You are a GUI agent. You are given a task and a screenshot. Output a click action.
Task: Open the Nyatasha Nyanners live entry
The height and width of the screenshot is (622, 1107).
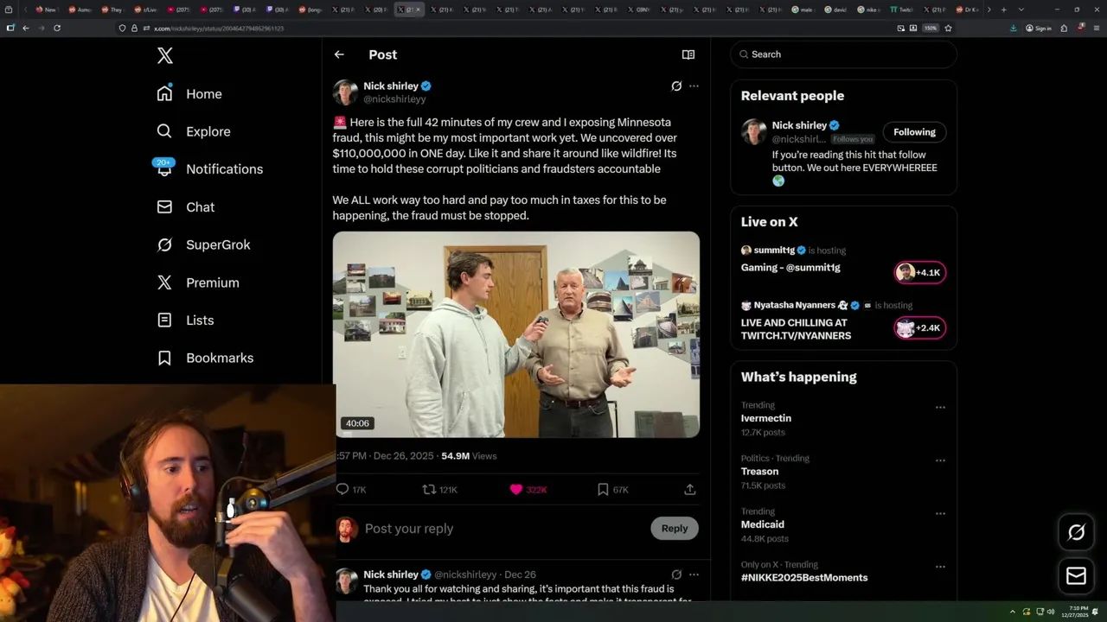796,329
